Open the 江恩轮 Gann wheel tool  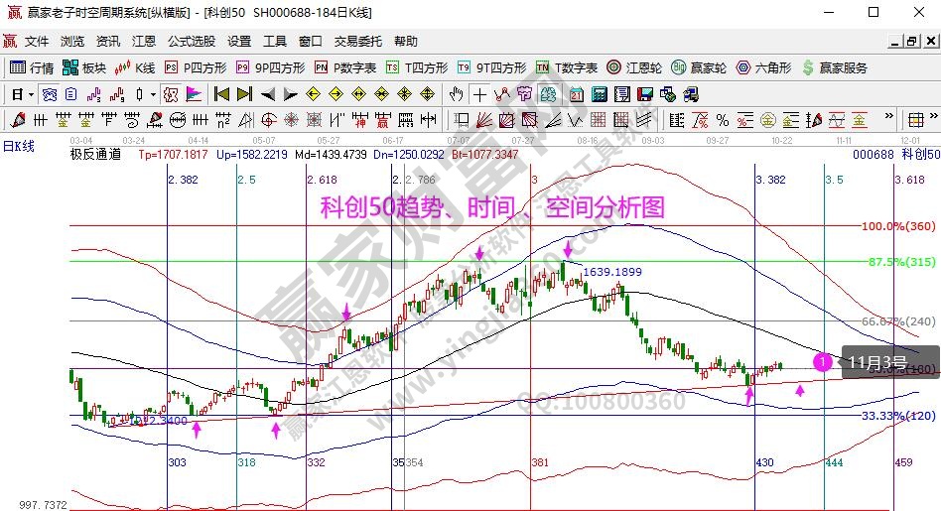point(634,67)
